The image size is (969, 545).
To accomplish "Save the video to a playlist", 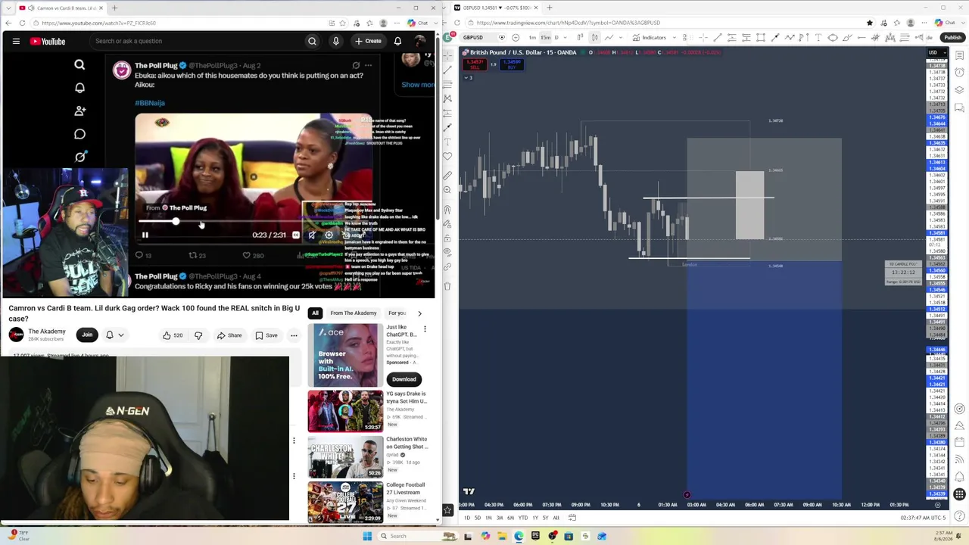I will point(266,335).
